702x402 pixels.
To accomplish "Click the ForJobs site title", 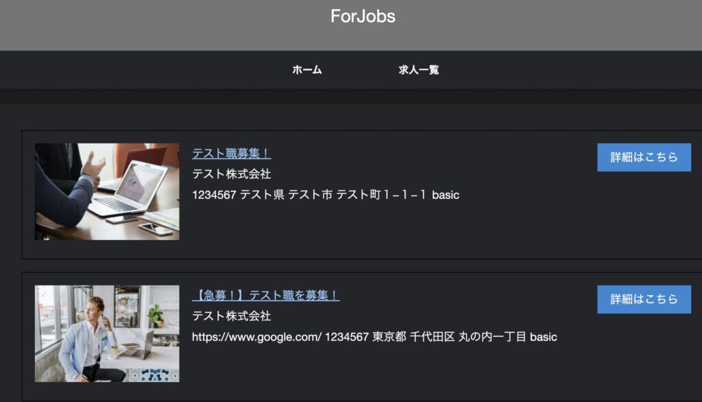I will tap(363, 16).
